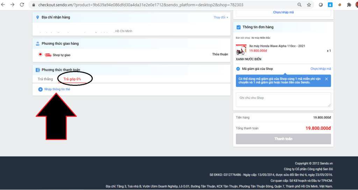This screenshot has height=190, width=358.
Task: Click the Thanh toán payment button
Action: (x=283, y=139)
